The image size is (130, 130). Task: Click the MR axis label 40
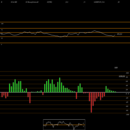127,86
